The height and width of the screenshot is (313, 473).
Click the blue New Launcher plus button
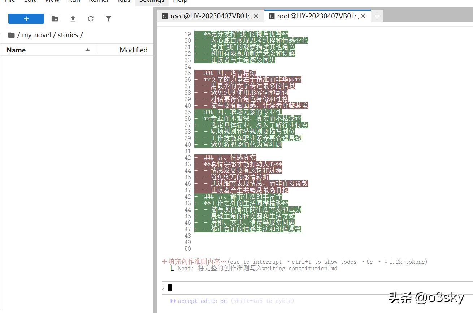(26, 19)
